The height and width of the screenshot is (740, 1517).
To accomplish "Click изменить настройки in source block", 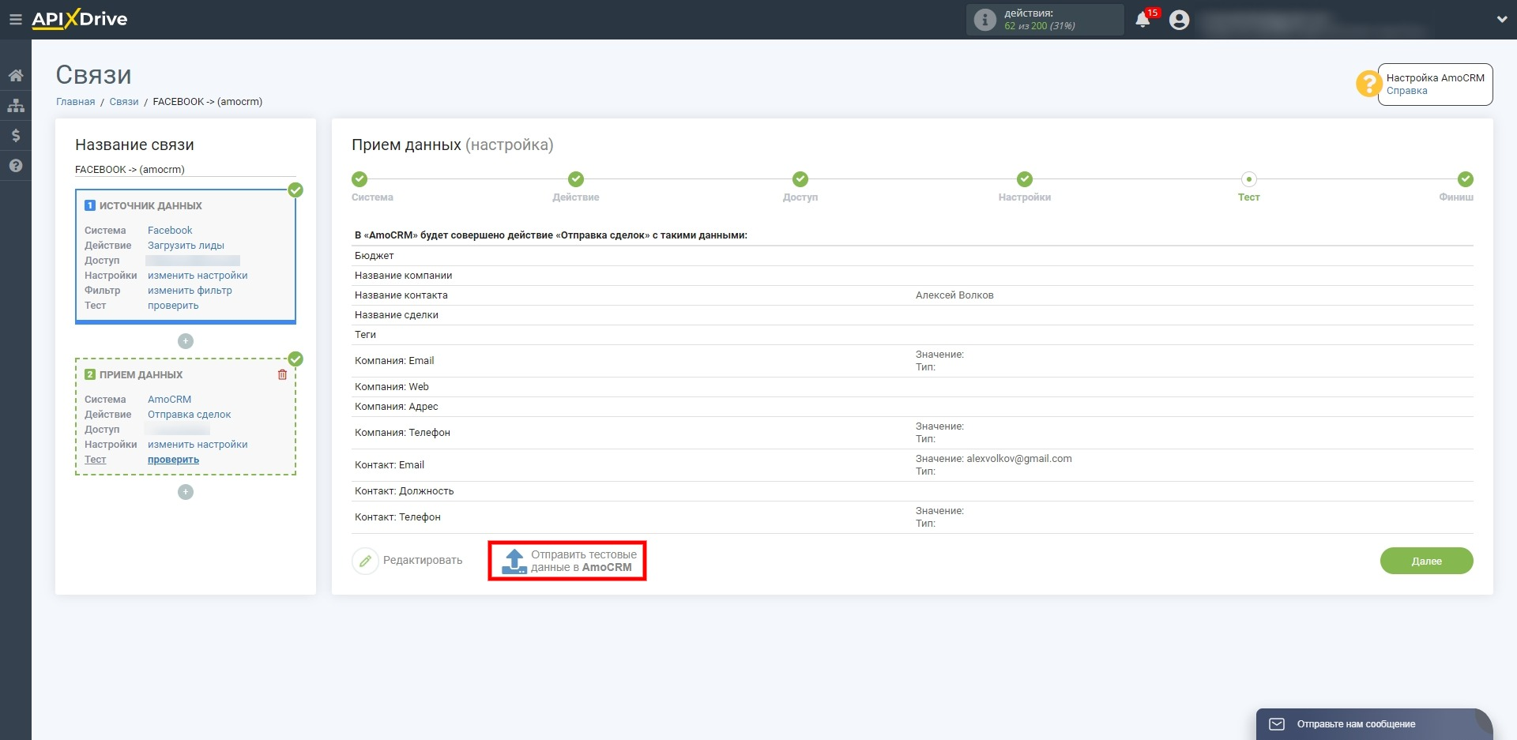I will 198,276.
